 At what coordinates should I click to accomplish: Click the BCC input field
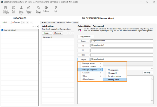pyautogui.click(x=122, y=55)
